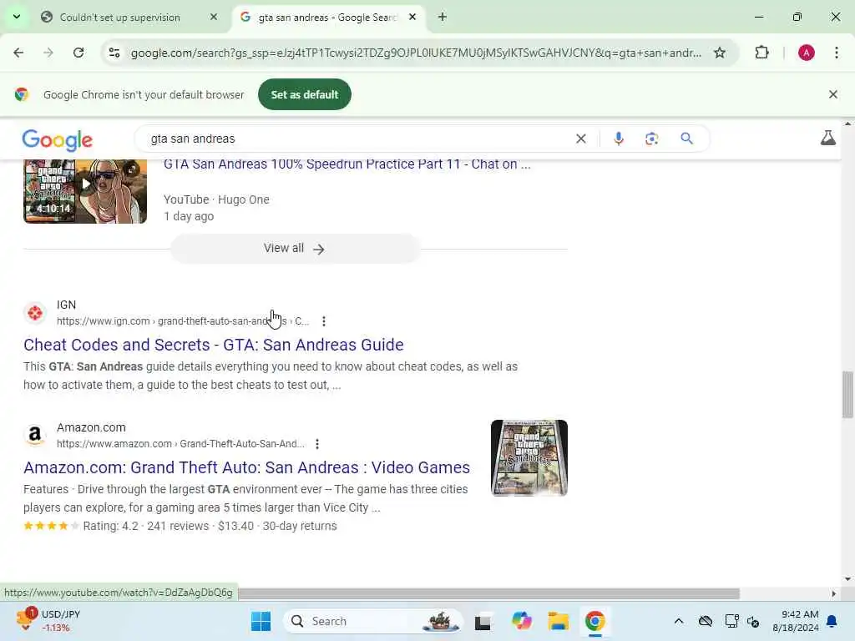Click the GTA San Andreas cover image
This screenshot has height=641, width=855.
pyautogui.click(x=529, y=458)
